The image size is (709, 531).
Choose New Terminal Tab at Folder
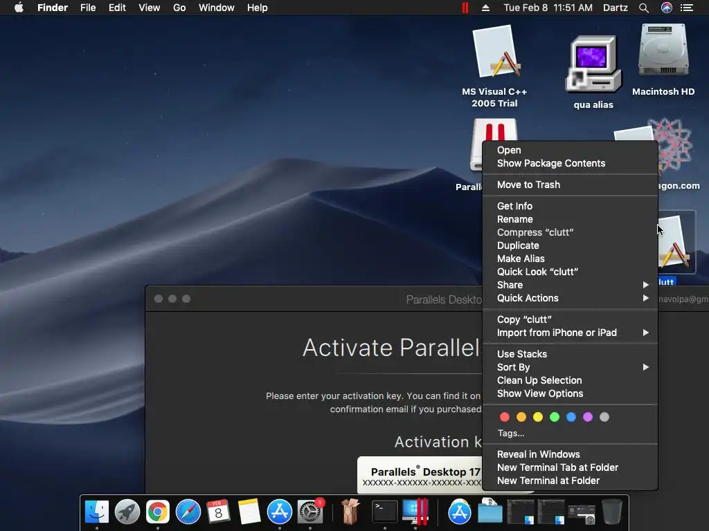pos(571,468)
